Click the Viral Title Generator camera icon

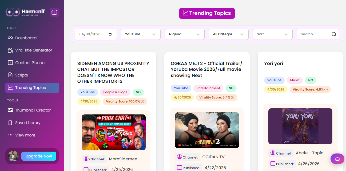click(10, 50)
